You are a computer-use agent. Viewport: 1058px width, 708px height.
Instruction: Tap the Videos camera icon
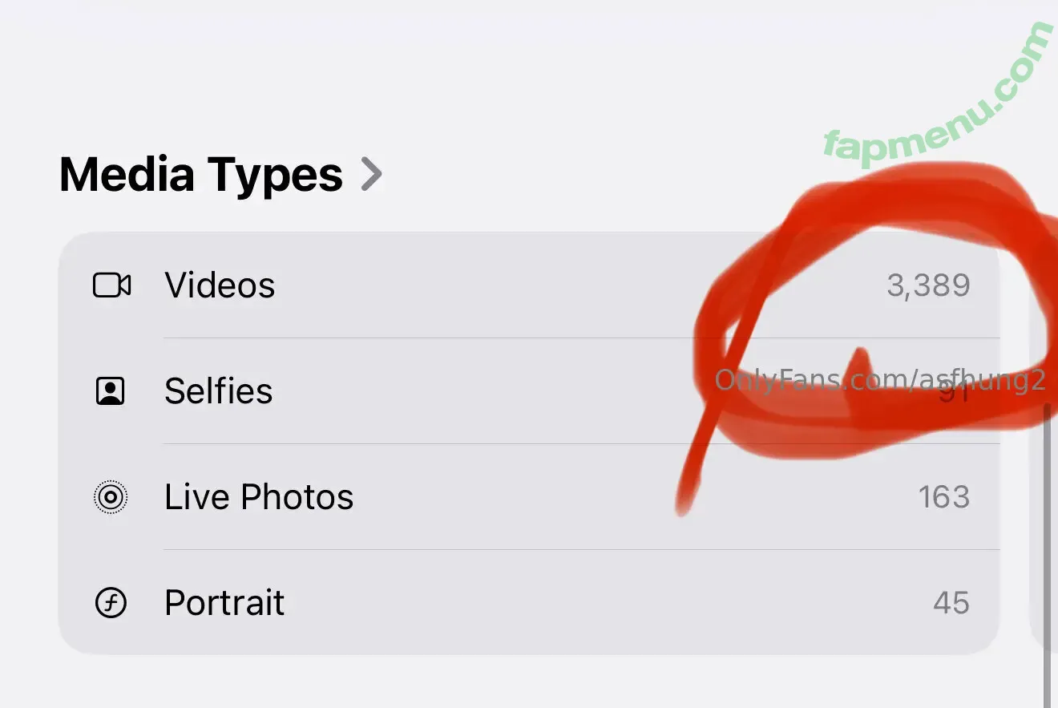(x=111, y=285)
